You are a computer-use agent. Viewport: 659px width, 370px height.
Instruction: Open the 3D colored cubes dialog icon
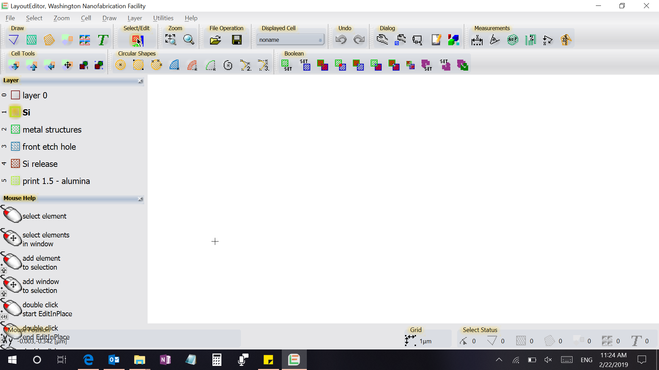click(453, 40)
